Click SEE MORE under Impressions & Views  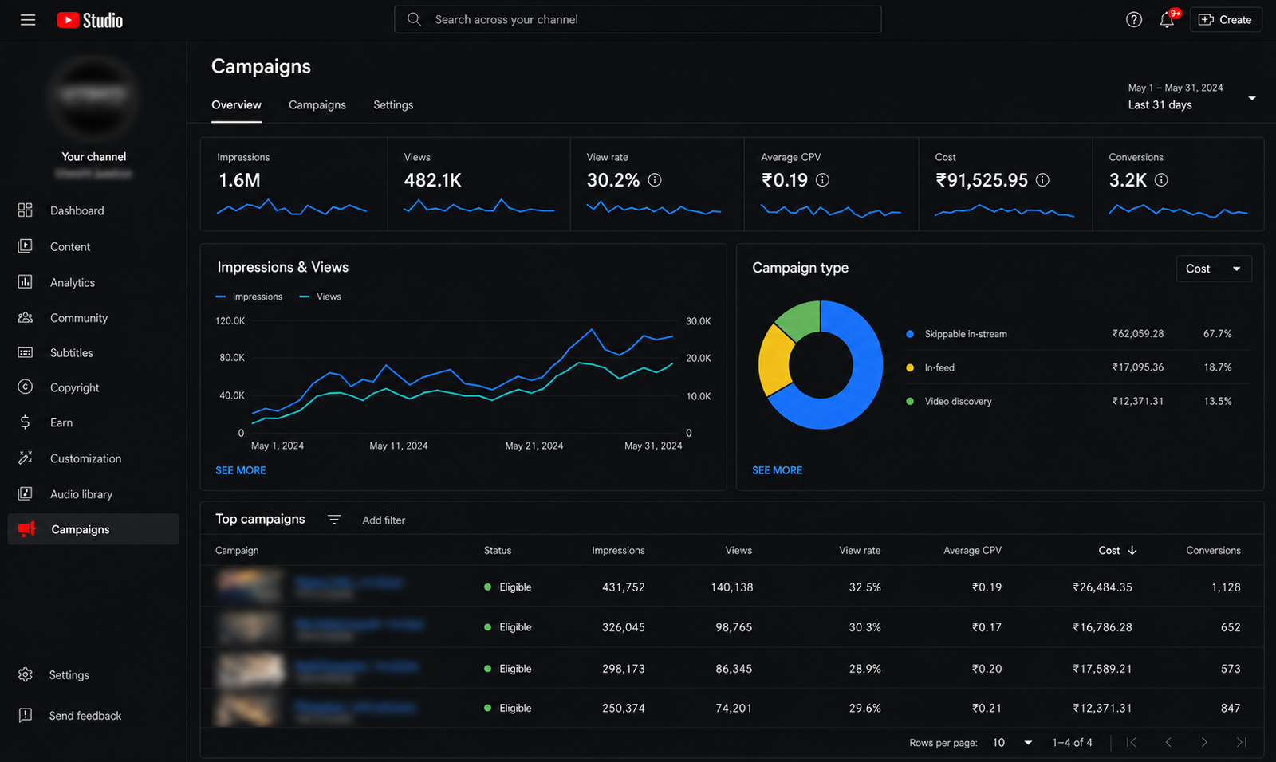(241, 470)
